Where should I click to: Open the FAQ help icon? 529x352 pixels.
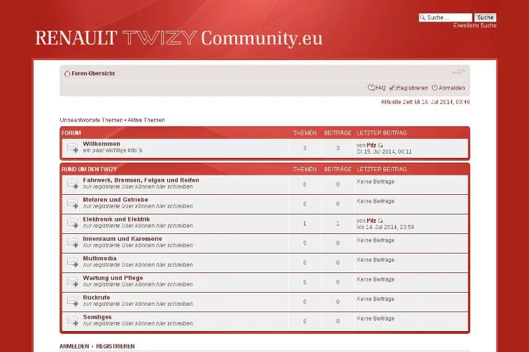[x=371, y=87]
